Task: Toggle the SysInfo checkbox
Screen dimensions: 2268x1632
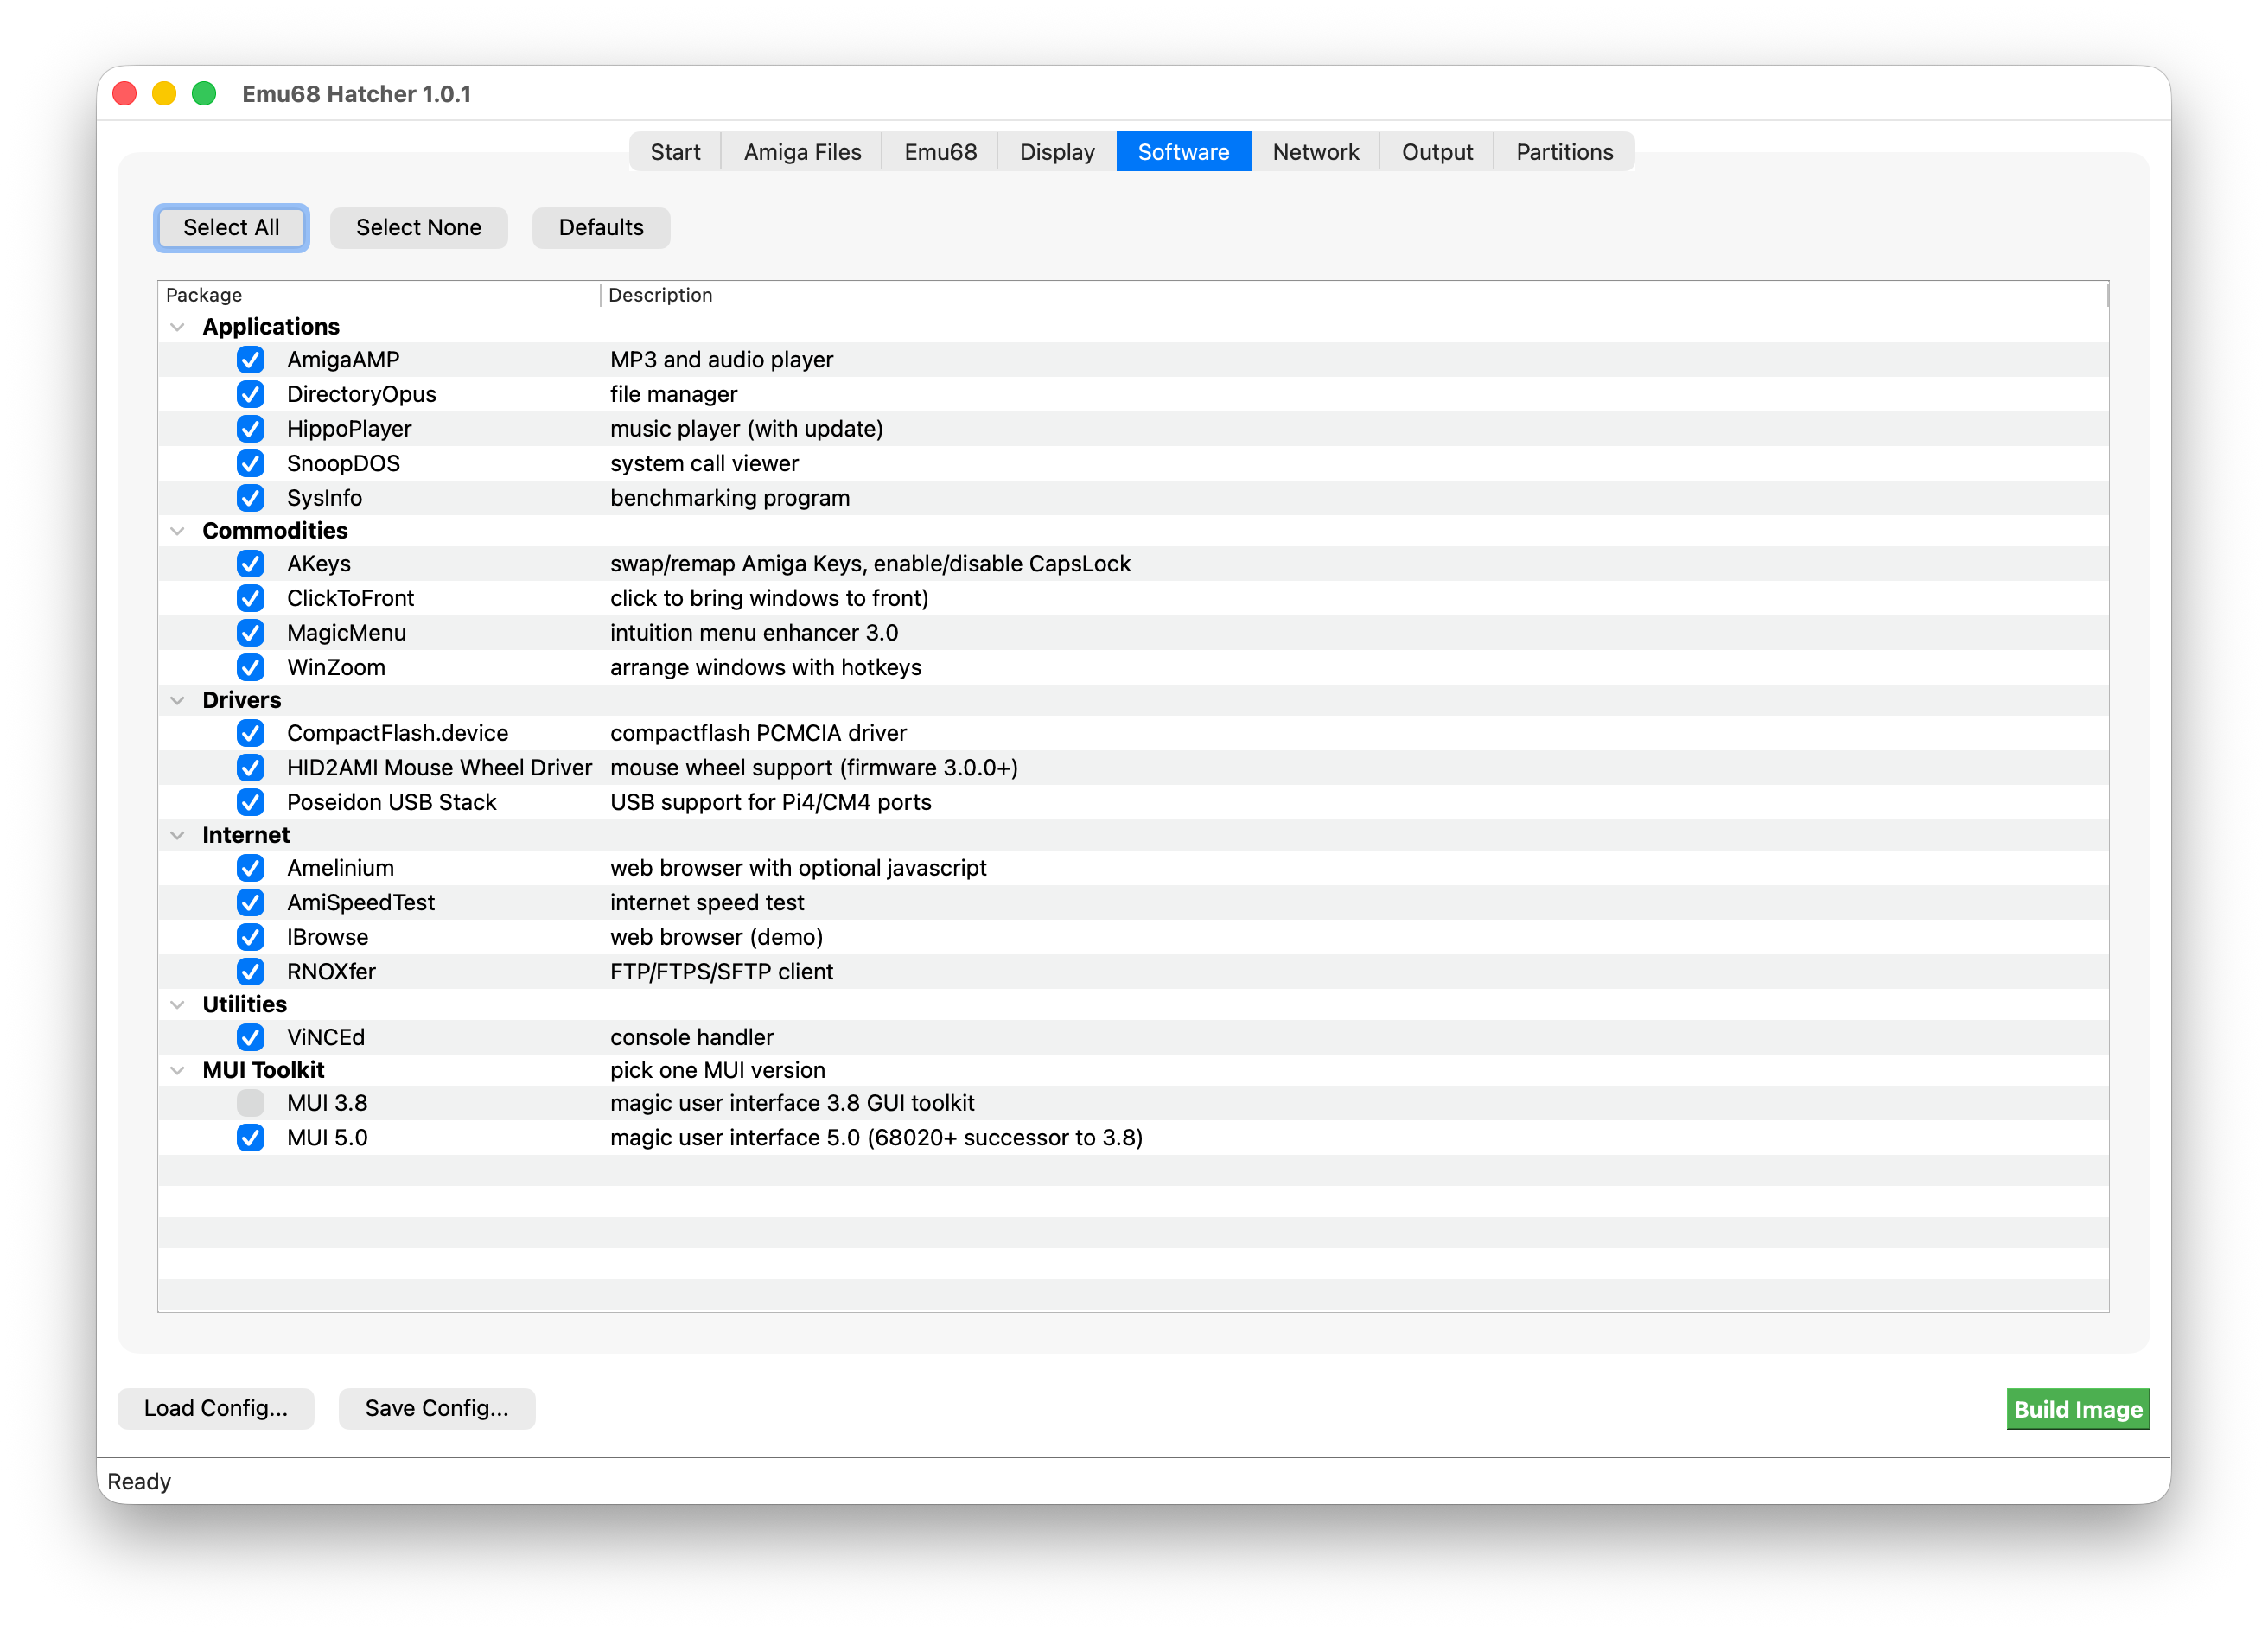Action: (250, 498)
